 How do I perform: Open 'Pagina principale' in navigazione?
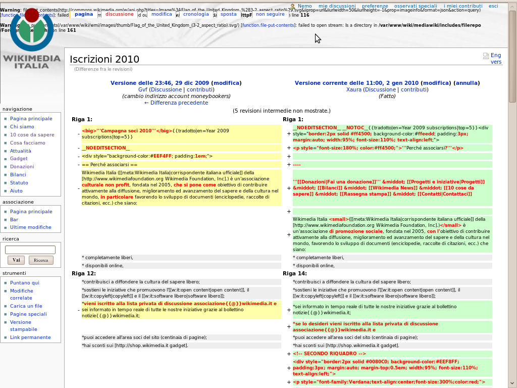(x=31, y=119)
